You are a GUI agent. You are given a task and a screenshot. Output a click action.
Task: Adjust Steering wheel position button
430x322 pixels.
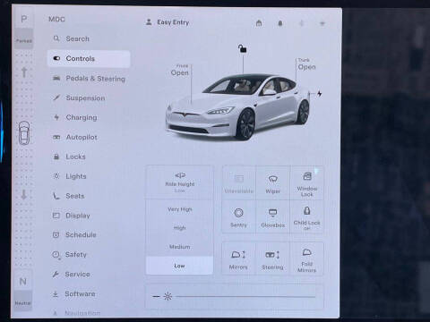[x=272, y=258]
